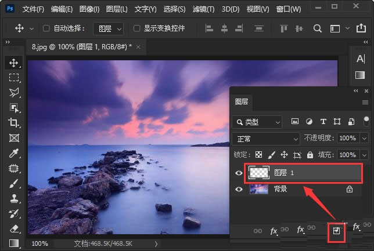Check the 显示变换控件 checkbox

(136, 28)
